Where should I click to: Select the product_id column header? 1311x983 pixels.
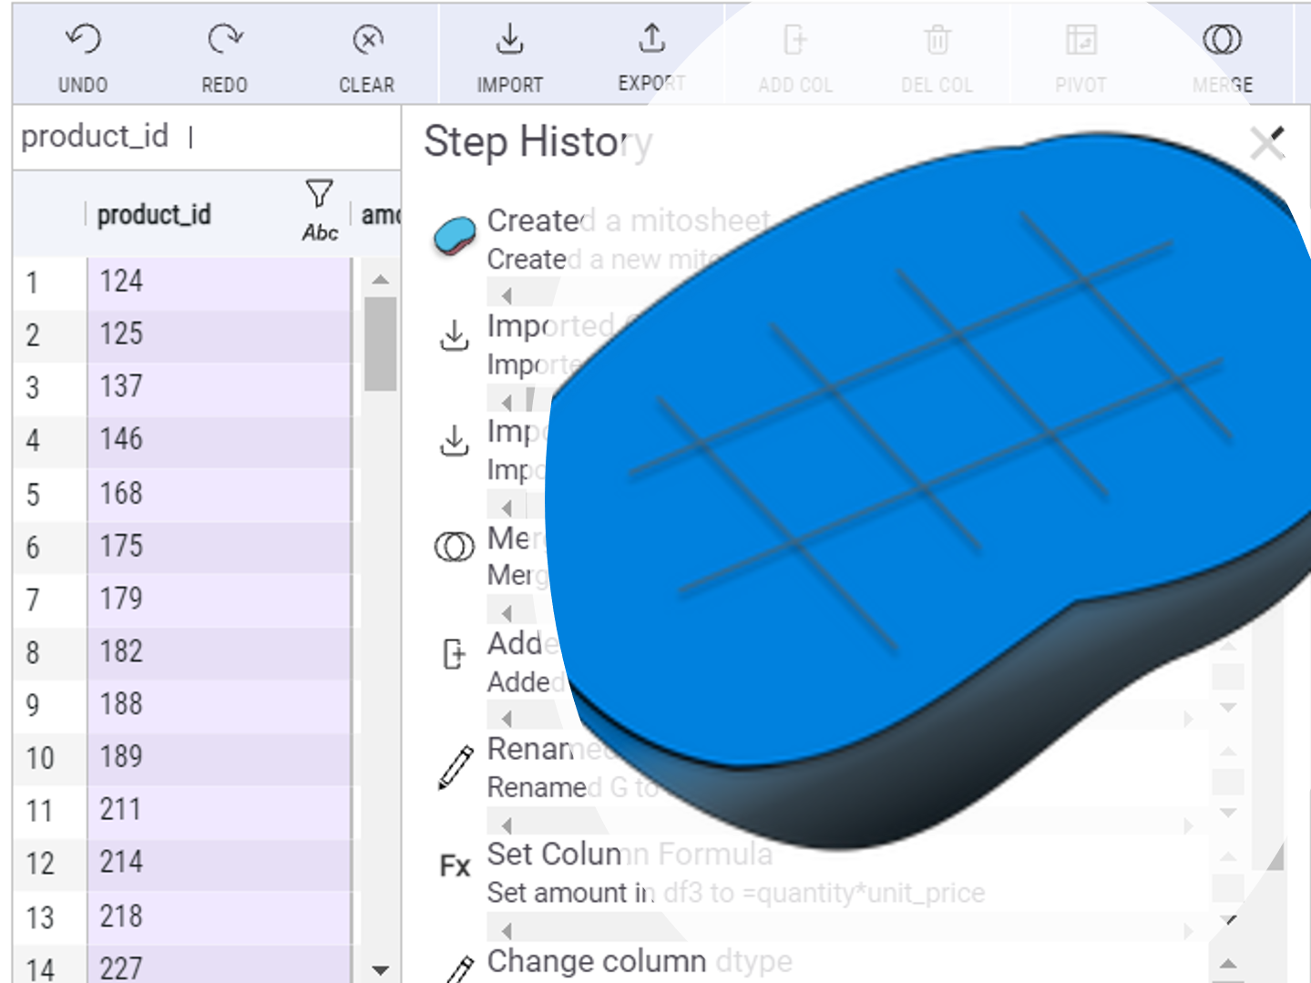click(154, 215)
